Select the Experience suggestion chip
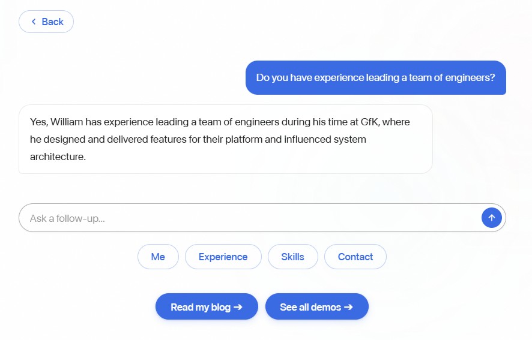The height and width of the screenshot is (340, 532). 223,257
